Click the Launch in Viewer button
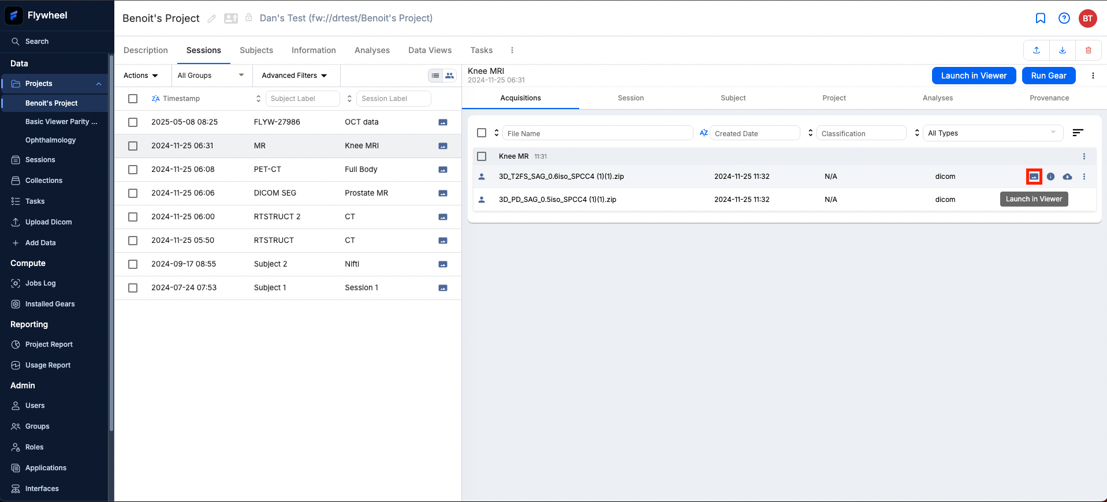The height and width of the screenshot is (502, 1107). [x=974, y=76]
